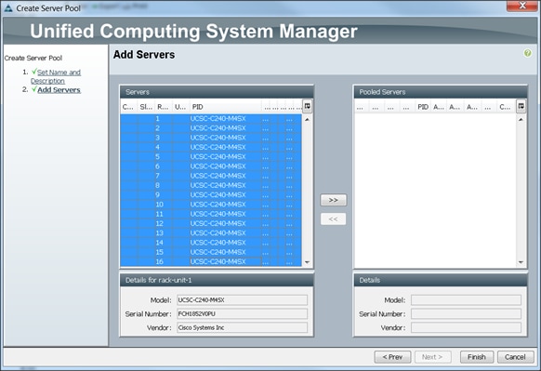Select server row 11 UCSC-C240-M4SX

211,214
